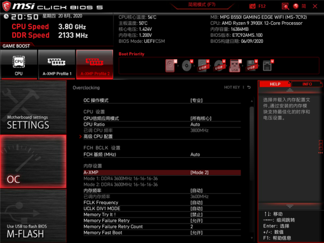This screenshot has width=324, height=243.
Task: Close the BIOS with the X icon
Action: [315, 6]
